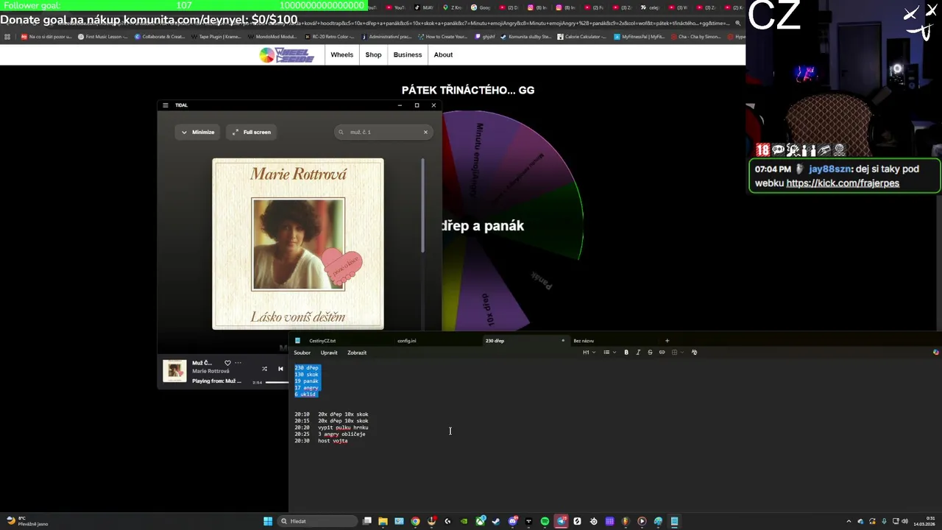This screenshot has width=942, height=530.
Task: Click the '20:10 20x dřep 10x skok' line
Action: pyautogui.click(x=331, y=414)
